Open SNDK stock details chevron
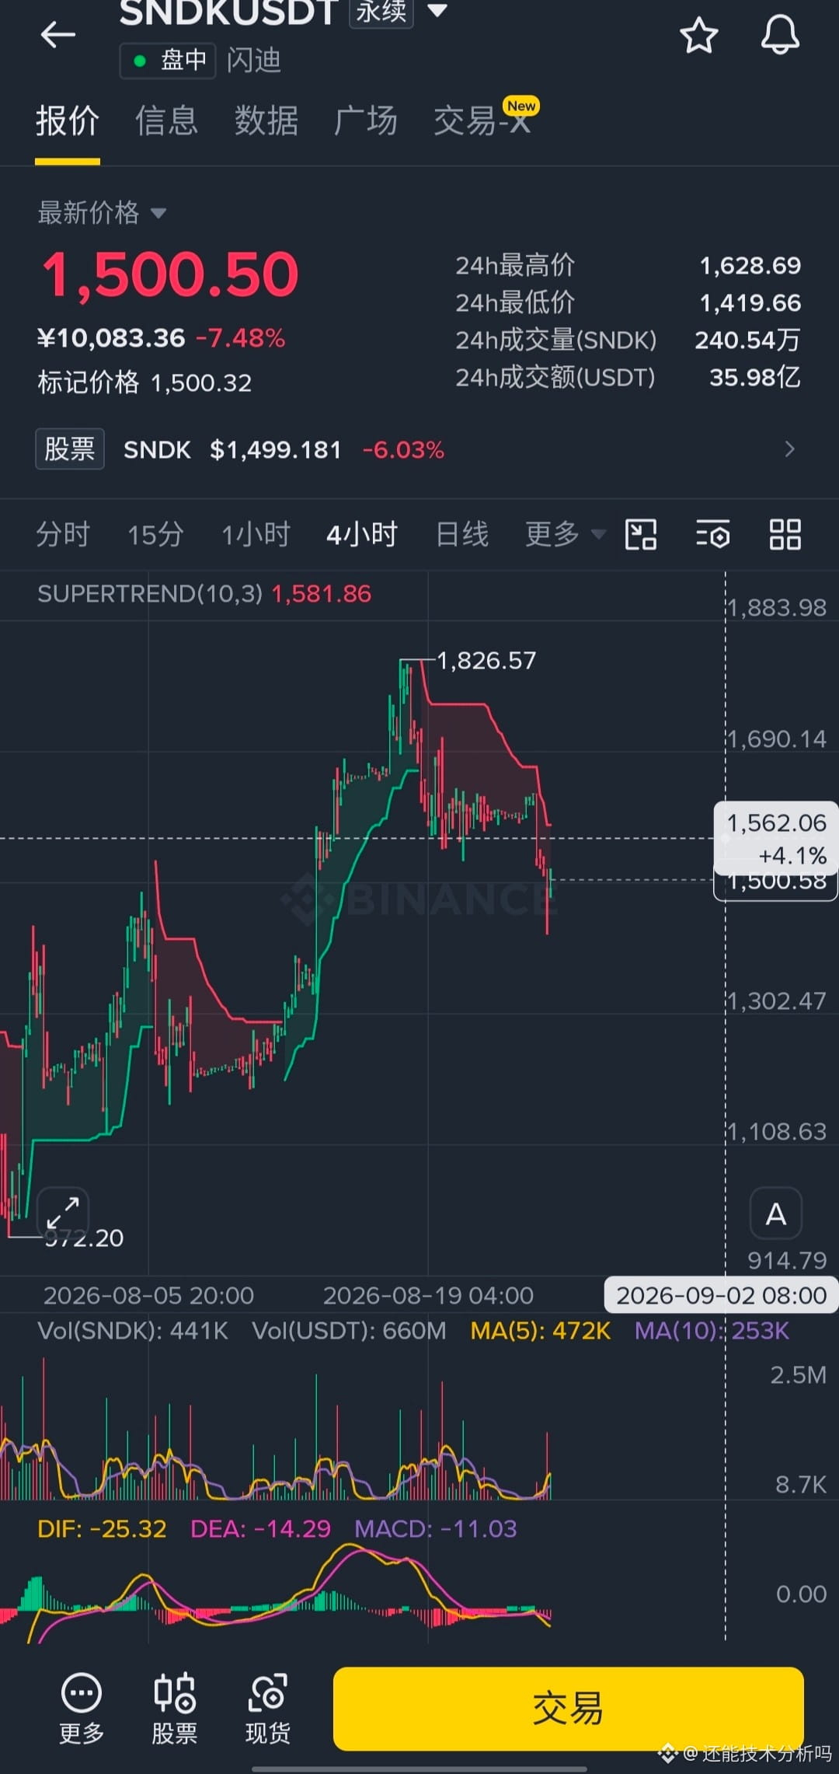This screenshot has width=839, height=1774. tap(789, 449)
